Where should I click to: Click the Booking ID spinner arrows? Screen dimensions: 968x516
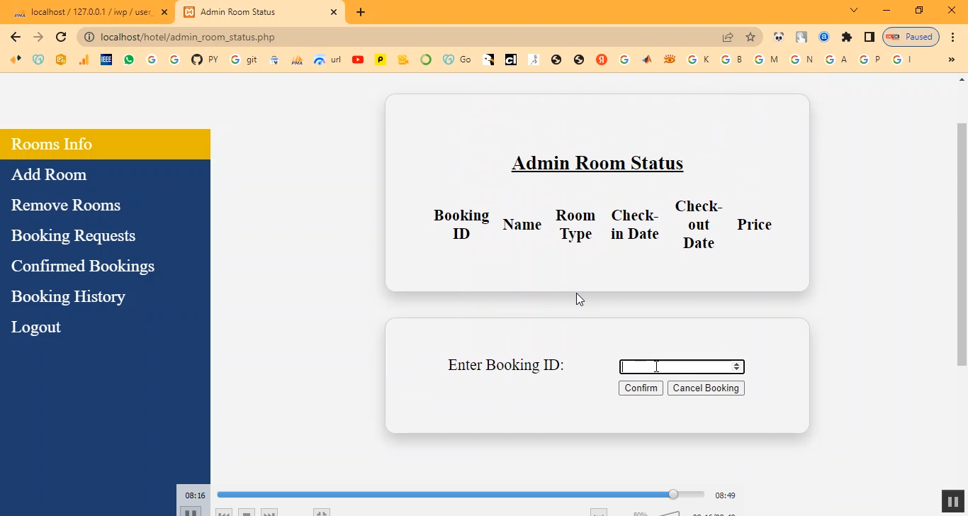(737, 366)
